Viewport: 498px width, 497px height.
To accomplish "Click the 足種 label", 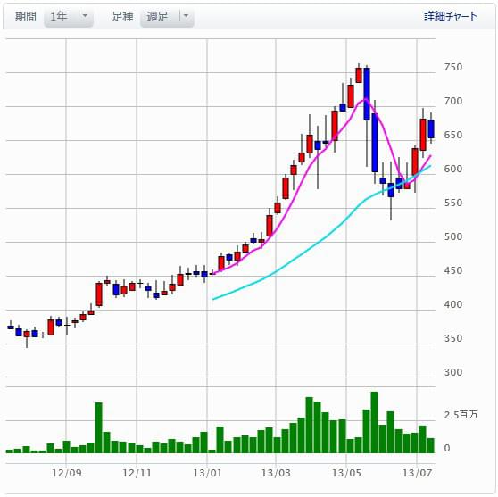I will [122, 17].
